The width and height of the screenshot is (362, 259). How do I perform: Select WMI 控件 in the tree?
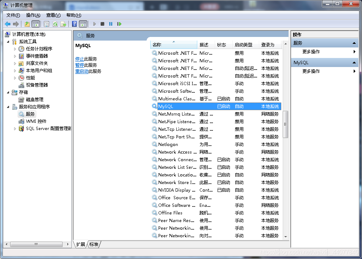coord(36,121)
